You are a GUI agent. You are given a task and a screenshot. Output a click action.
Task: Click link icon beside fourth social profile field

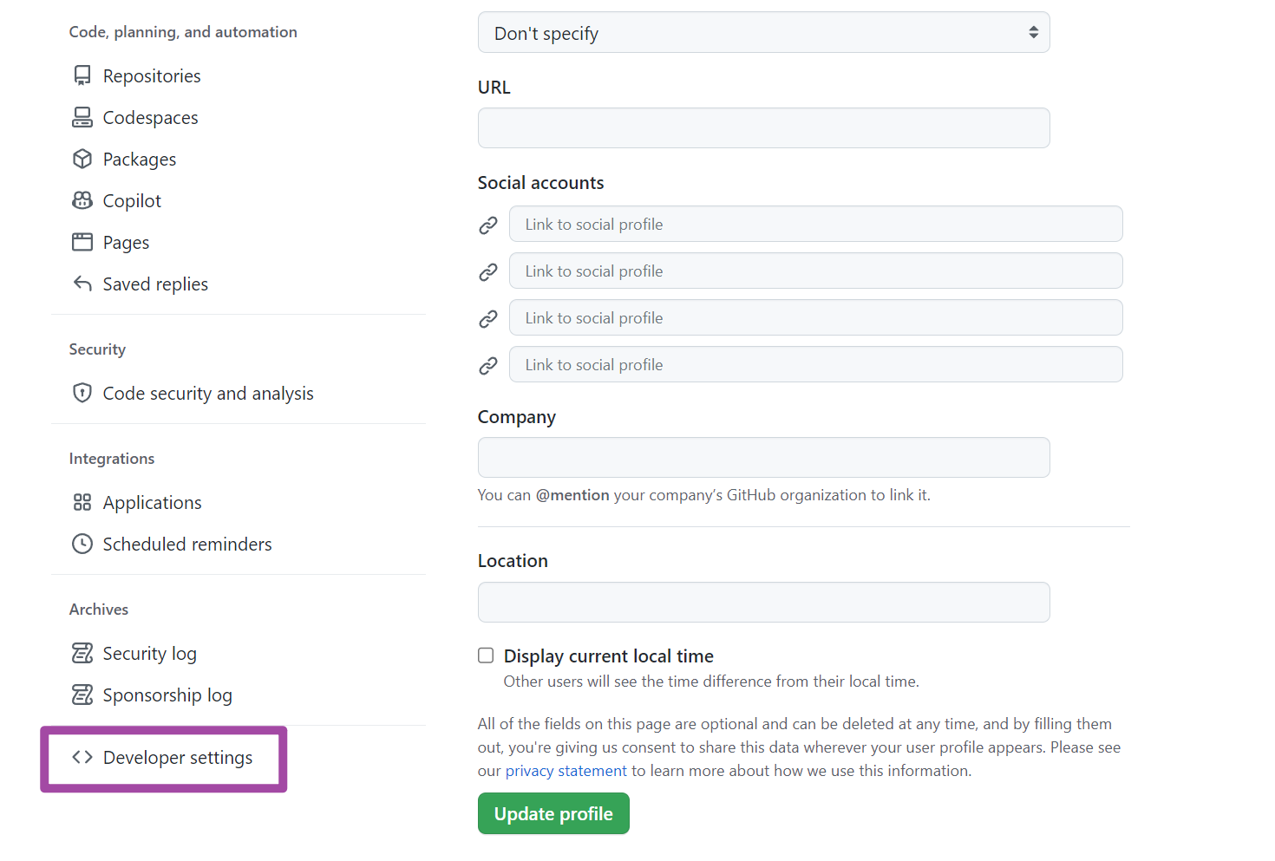point(488,366)
